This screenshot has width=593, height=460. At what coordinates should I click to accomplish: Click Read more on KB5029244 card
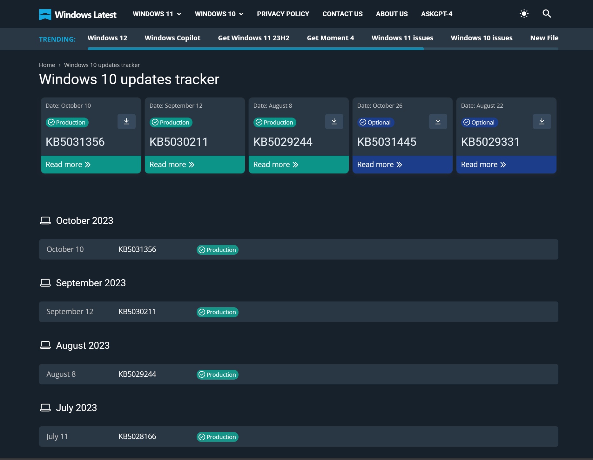[299, 165]
